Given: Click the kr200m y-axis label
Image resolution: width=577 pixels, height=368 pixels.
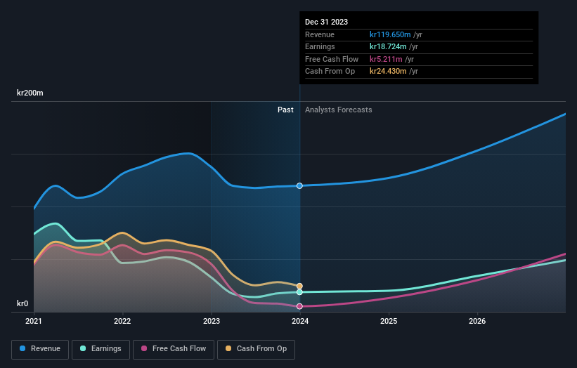Looking at the screenshot, I should click(x=30, y=93).
